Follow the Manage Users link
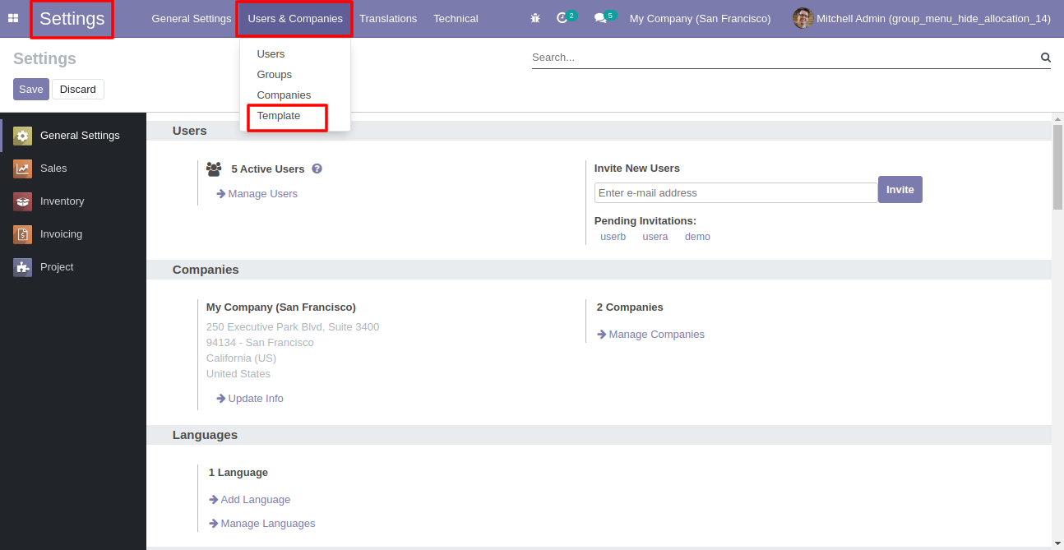 257,194
